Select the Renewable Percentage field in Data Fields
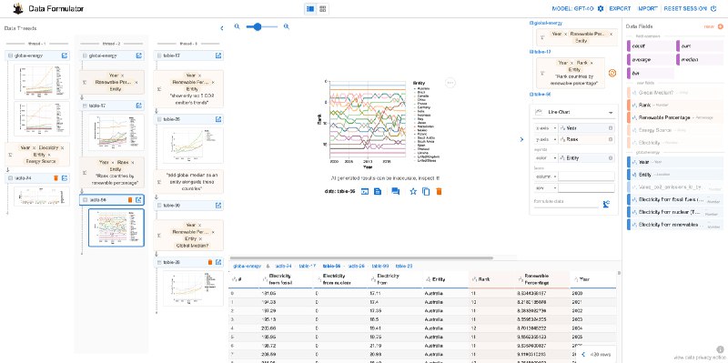The width and height of the screenshot is (728, 363). 675,117
